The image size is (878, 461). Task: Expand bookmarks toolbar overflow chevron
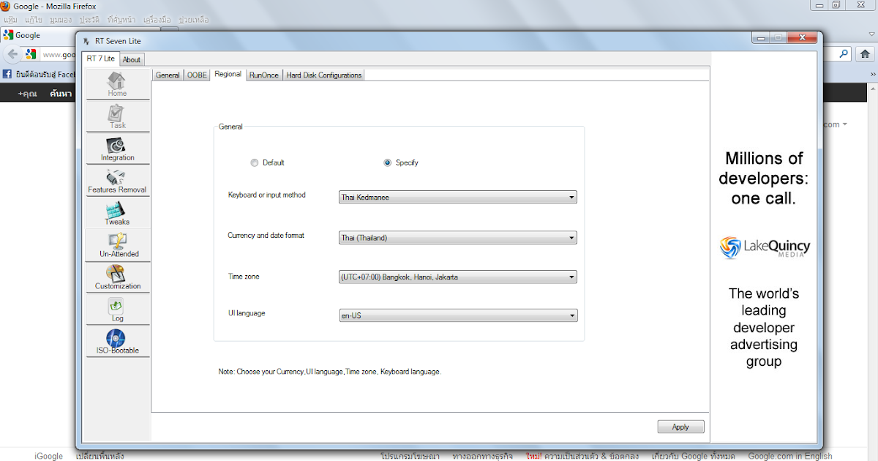point(871,74)
